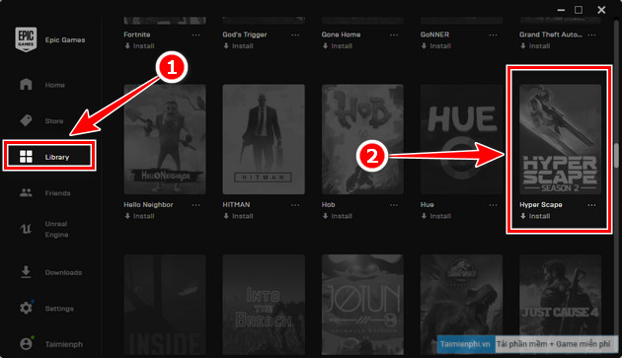The width and height of the screenshot is (622, 358).
Task: Click download arrow icon under Hello Neighbor
Action: (127, 216)
